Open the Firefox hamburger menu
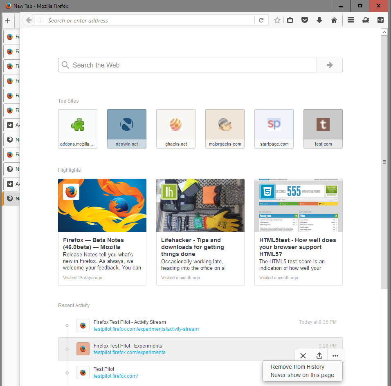 (x=351, y=20)
